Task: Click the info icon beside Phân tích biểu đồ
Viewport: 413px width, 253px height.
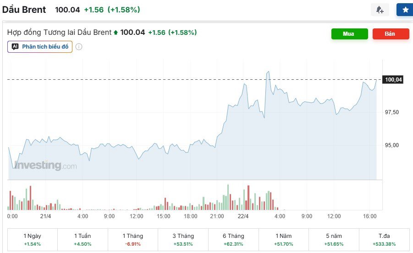Action: pos(79,47)
